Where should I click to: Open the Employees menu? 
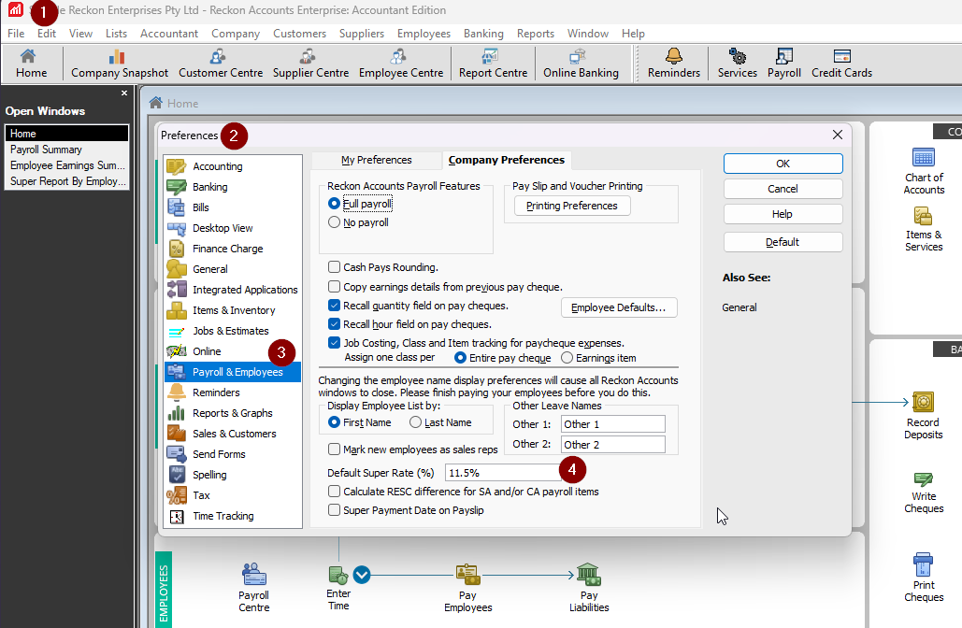pyautogui.click(x=424, y=33)
